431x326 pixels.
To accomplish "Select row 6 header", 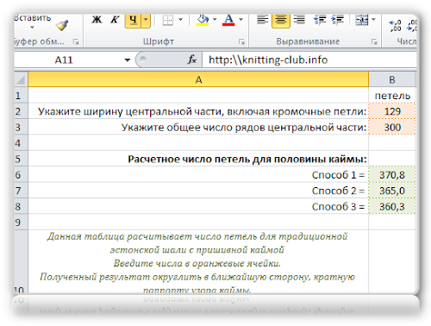I will 21,174.
